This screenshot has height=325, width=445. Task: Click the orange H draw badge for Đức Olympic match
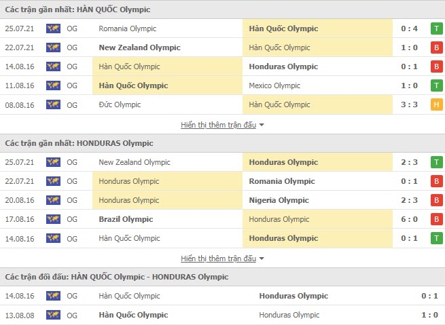(x=436, y=104)
